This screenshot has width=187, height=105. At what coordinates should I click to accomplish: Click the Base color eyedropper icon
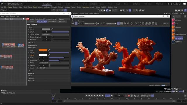tap(52, 29)
